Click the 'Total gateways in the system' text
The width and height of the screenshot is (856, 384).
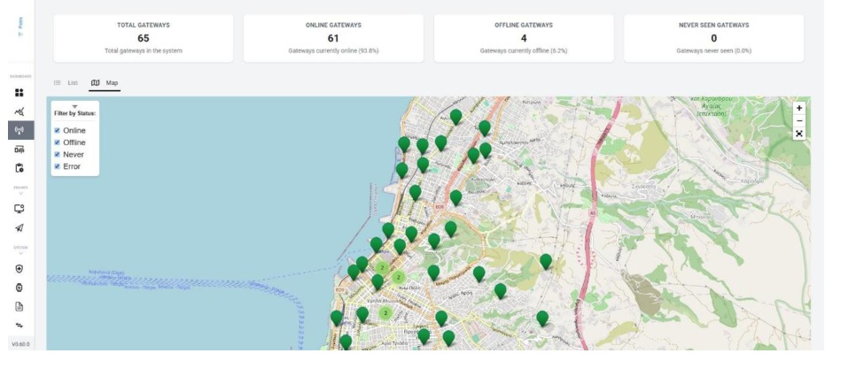(x=143, y=50)
